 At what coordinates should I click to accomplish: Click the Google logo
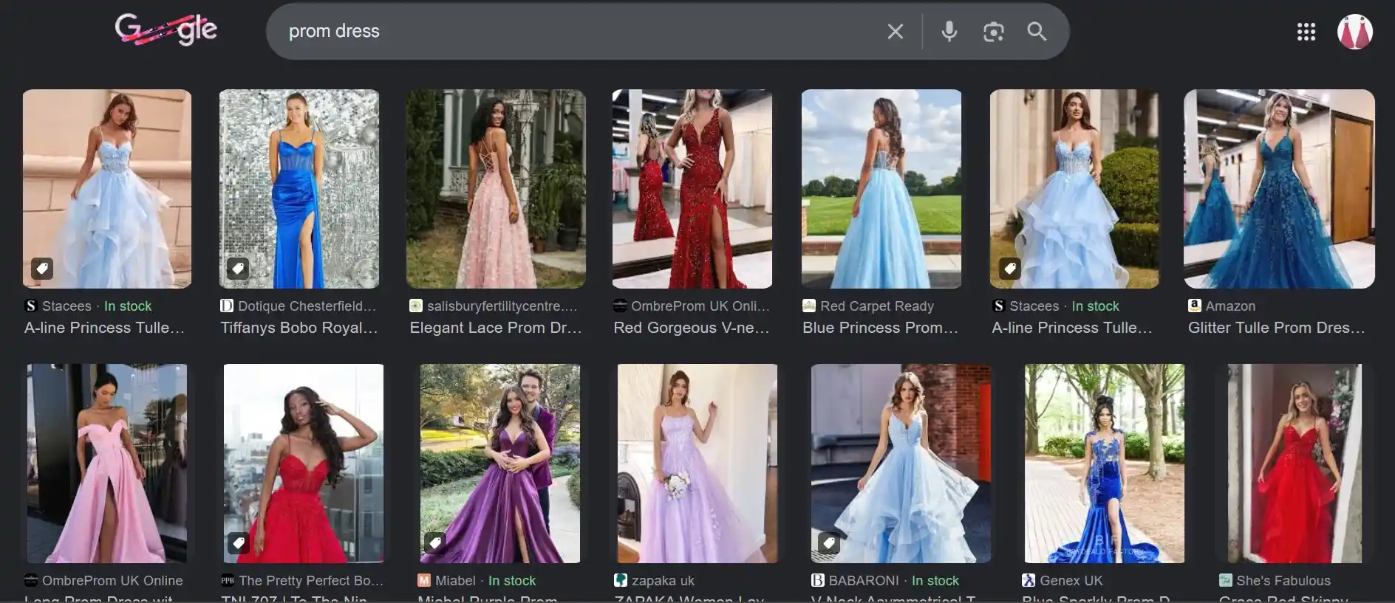pos(166,30)
